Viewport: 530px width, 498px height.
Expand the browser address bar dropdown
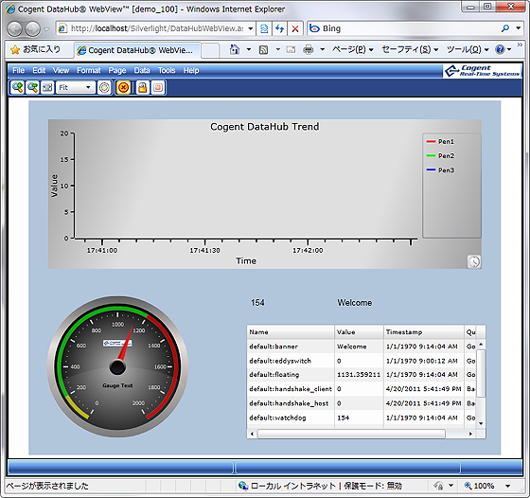pyautogui.click(x=251, y=28)
